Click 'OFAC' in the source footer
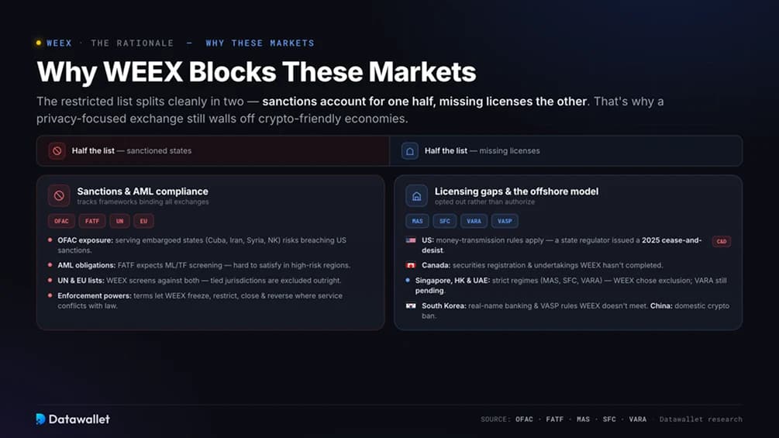The height and width of the screenshot is (438, 779). click(524, 419)
